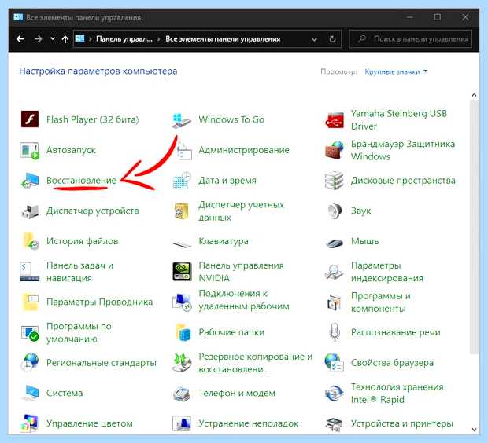This screenshot has height=443, width=488.
Task: Click the Программы и компоненты icon
Action: tap(335, 302)
